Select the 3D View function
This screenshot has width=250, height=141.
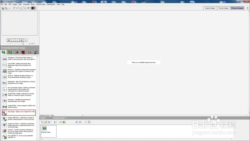(19, 77)
